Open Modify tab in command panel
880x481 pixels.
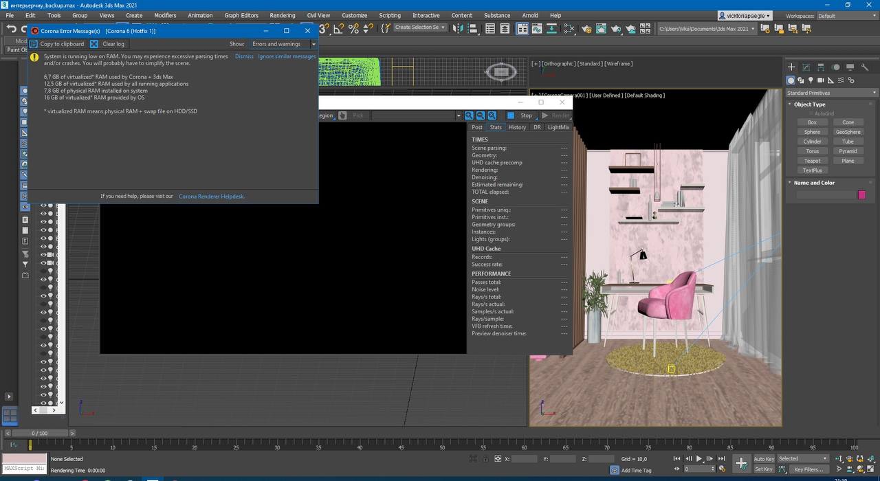pos(806,67)
